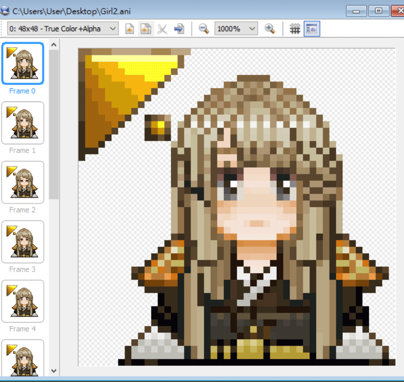
Task: Click the add frame icon
Action: click(x=146, y=29)
